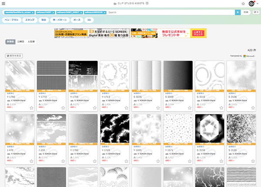Click the S-5009 material title
The image size is (261, 187).
point(169,97)
